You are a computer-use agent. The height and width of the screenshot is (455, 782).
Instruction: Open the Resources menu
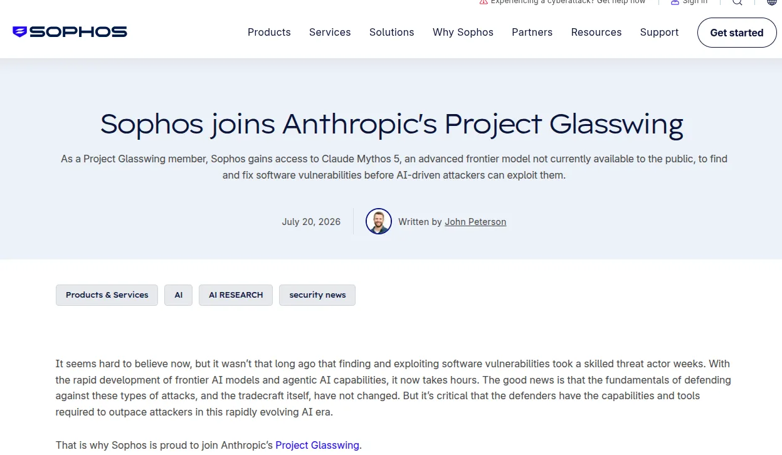tap(596, 32)
